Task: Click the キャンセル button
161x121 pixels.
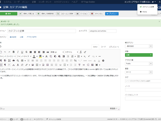Action: pos(97,14)
